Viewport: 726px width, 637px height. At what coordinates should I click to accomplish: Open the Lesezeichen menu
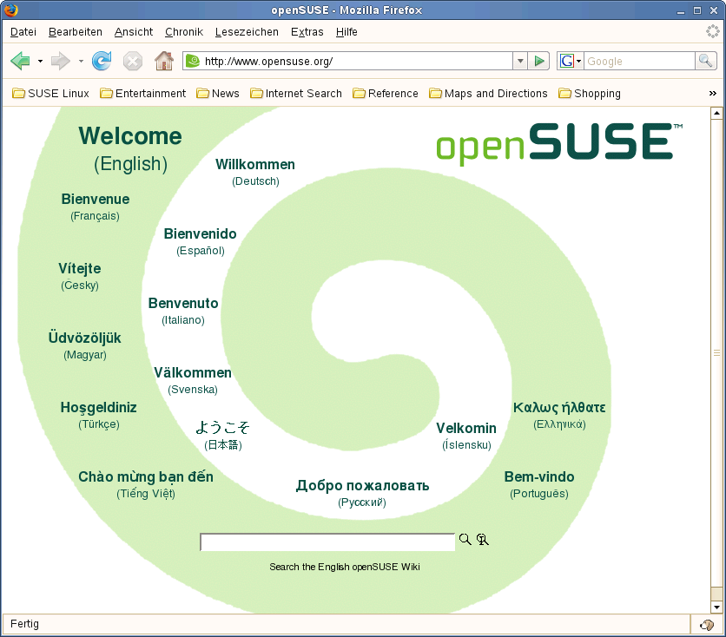click(x=247, y=32)
